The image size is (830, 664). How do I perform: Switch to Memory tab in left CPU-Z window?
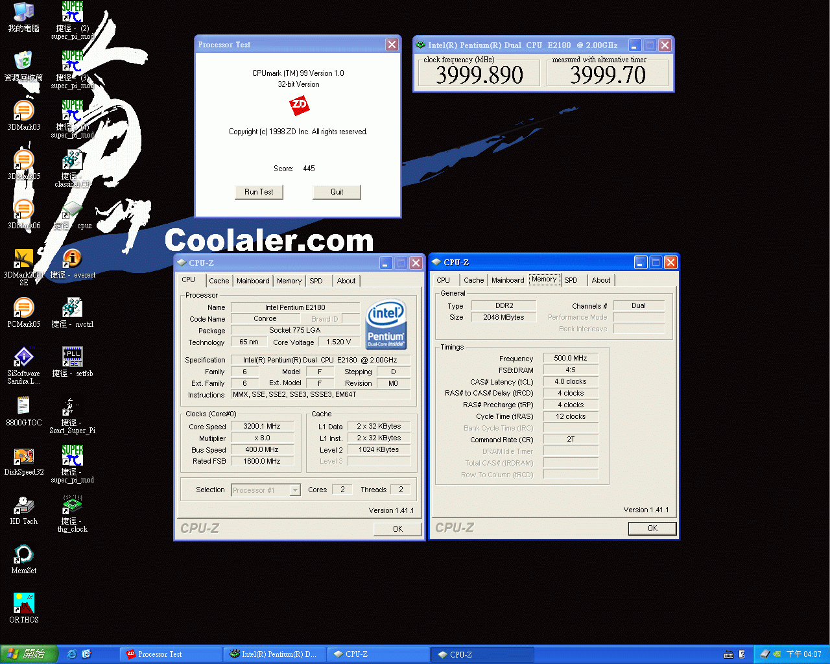[289, 281]
